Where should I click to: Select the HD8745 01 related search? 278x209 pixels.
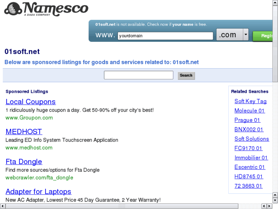(x=249, y=177)
